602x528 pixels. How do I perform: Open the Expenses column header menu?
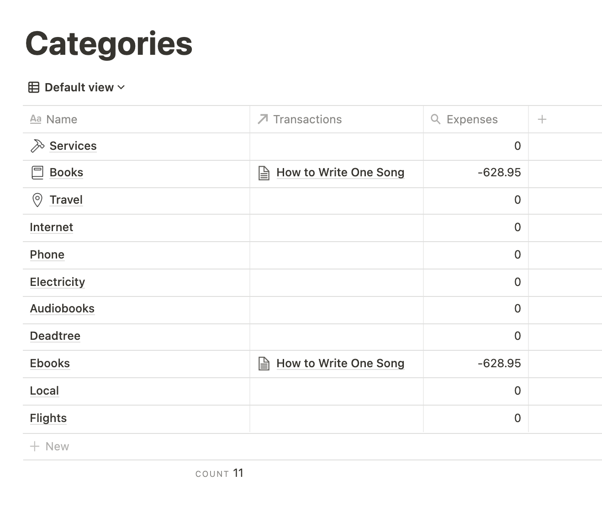476,119
